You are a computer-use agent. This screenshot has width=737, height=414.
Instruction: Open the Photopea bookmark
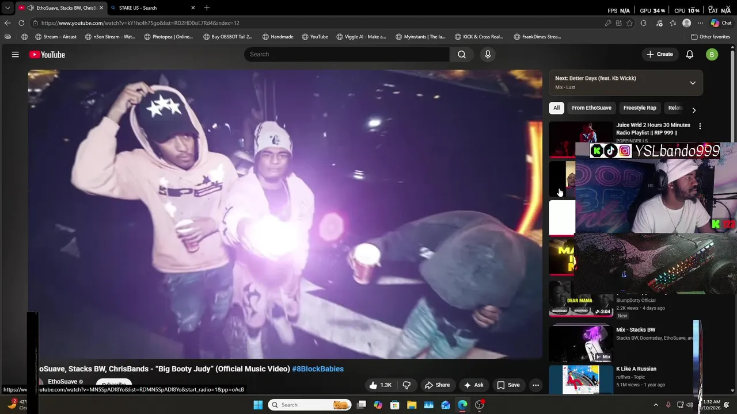(169, 37)
